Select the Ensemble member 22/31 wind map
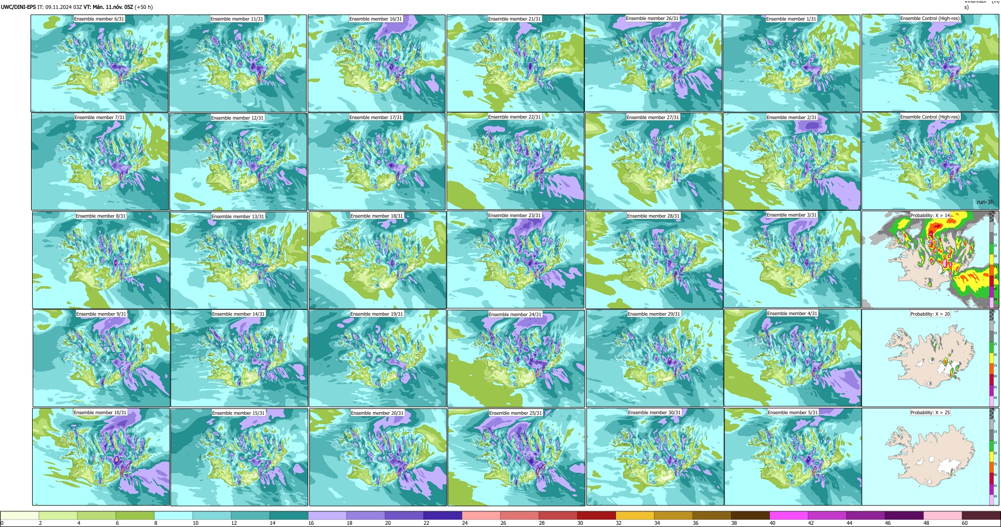 (x=515, y=161)
